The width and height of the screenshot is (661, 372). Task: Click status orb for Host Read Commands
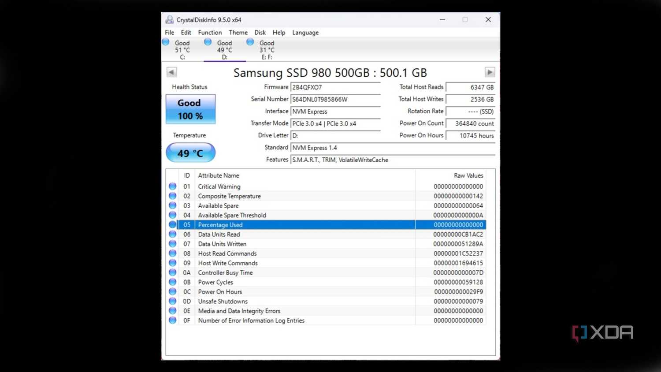tap(172, 253)
